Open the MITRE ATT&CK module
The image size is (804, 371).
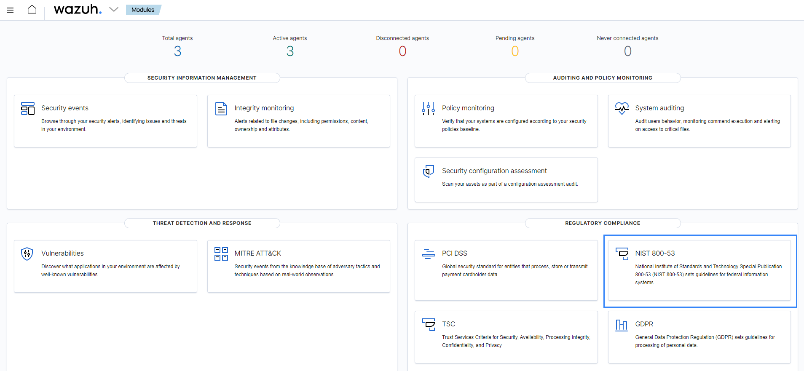point(299,267)
